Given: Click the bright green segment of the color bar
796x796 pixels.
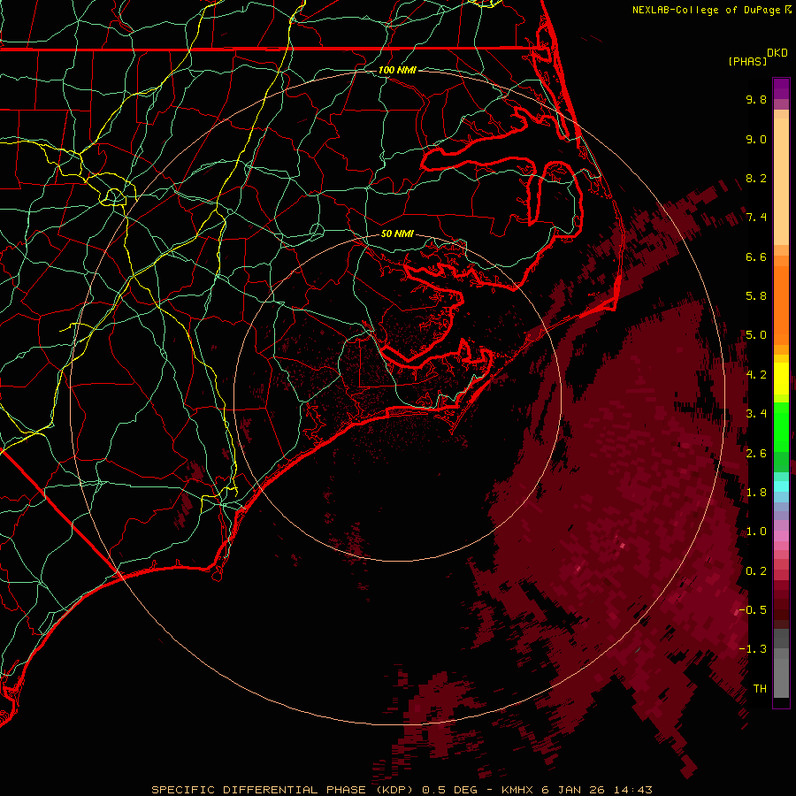Looking at the screenshot, I should pos(781,426).
